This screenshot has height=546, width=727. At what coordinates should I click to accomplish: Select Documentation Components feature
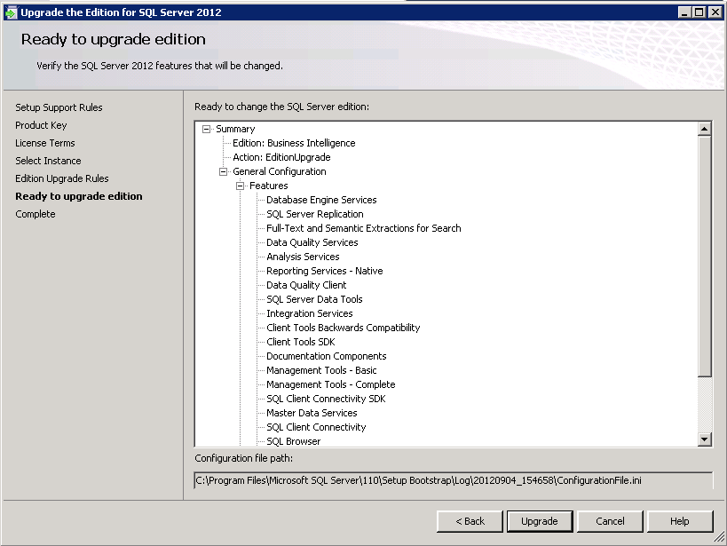coord(327,356)
